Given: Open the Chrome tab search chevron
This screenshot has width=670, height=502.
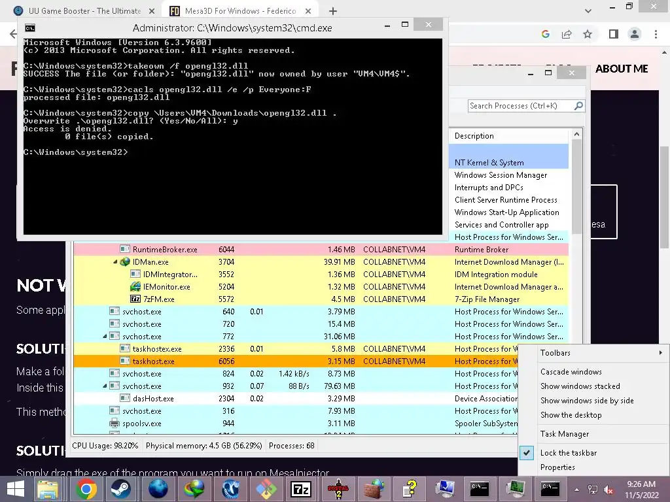Looking at the screenshot, I should click(x=588, y=11).
